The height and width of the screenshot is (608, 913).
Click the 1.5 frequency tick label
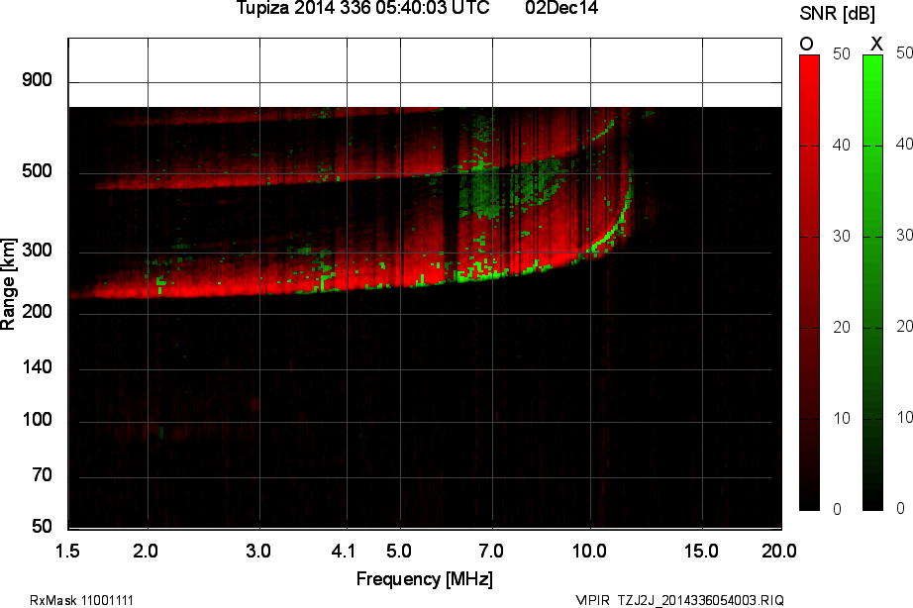(68, 549)
